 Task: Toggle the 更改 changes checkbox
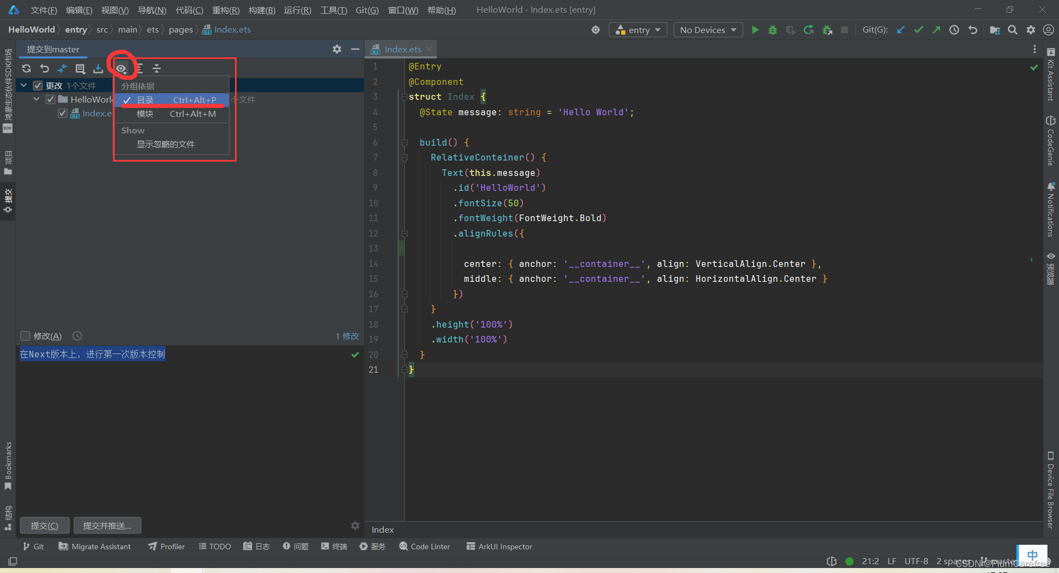(38, 85)
